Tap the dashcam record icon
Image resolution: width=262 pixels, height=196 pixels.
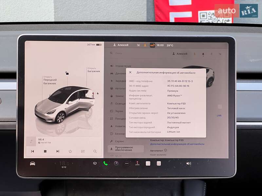point(116,163)
